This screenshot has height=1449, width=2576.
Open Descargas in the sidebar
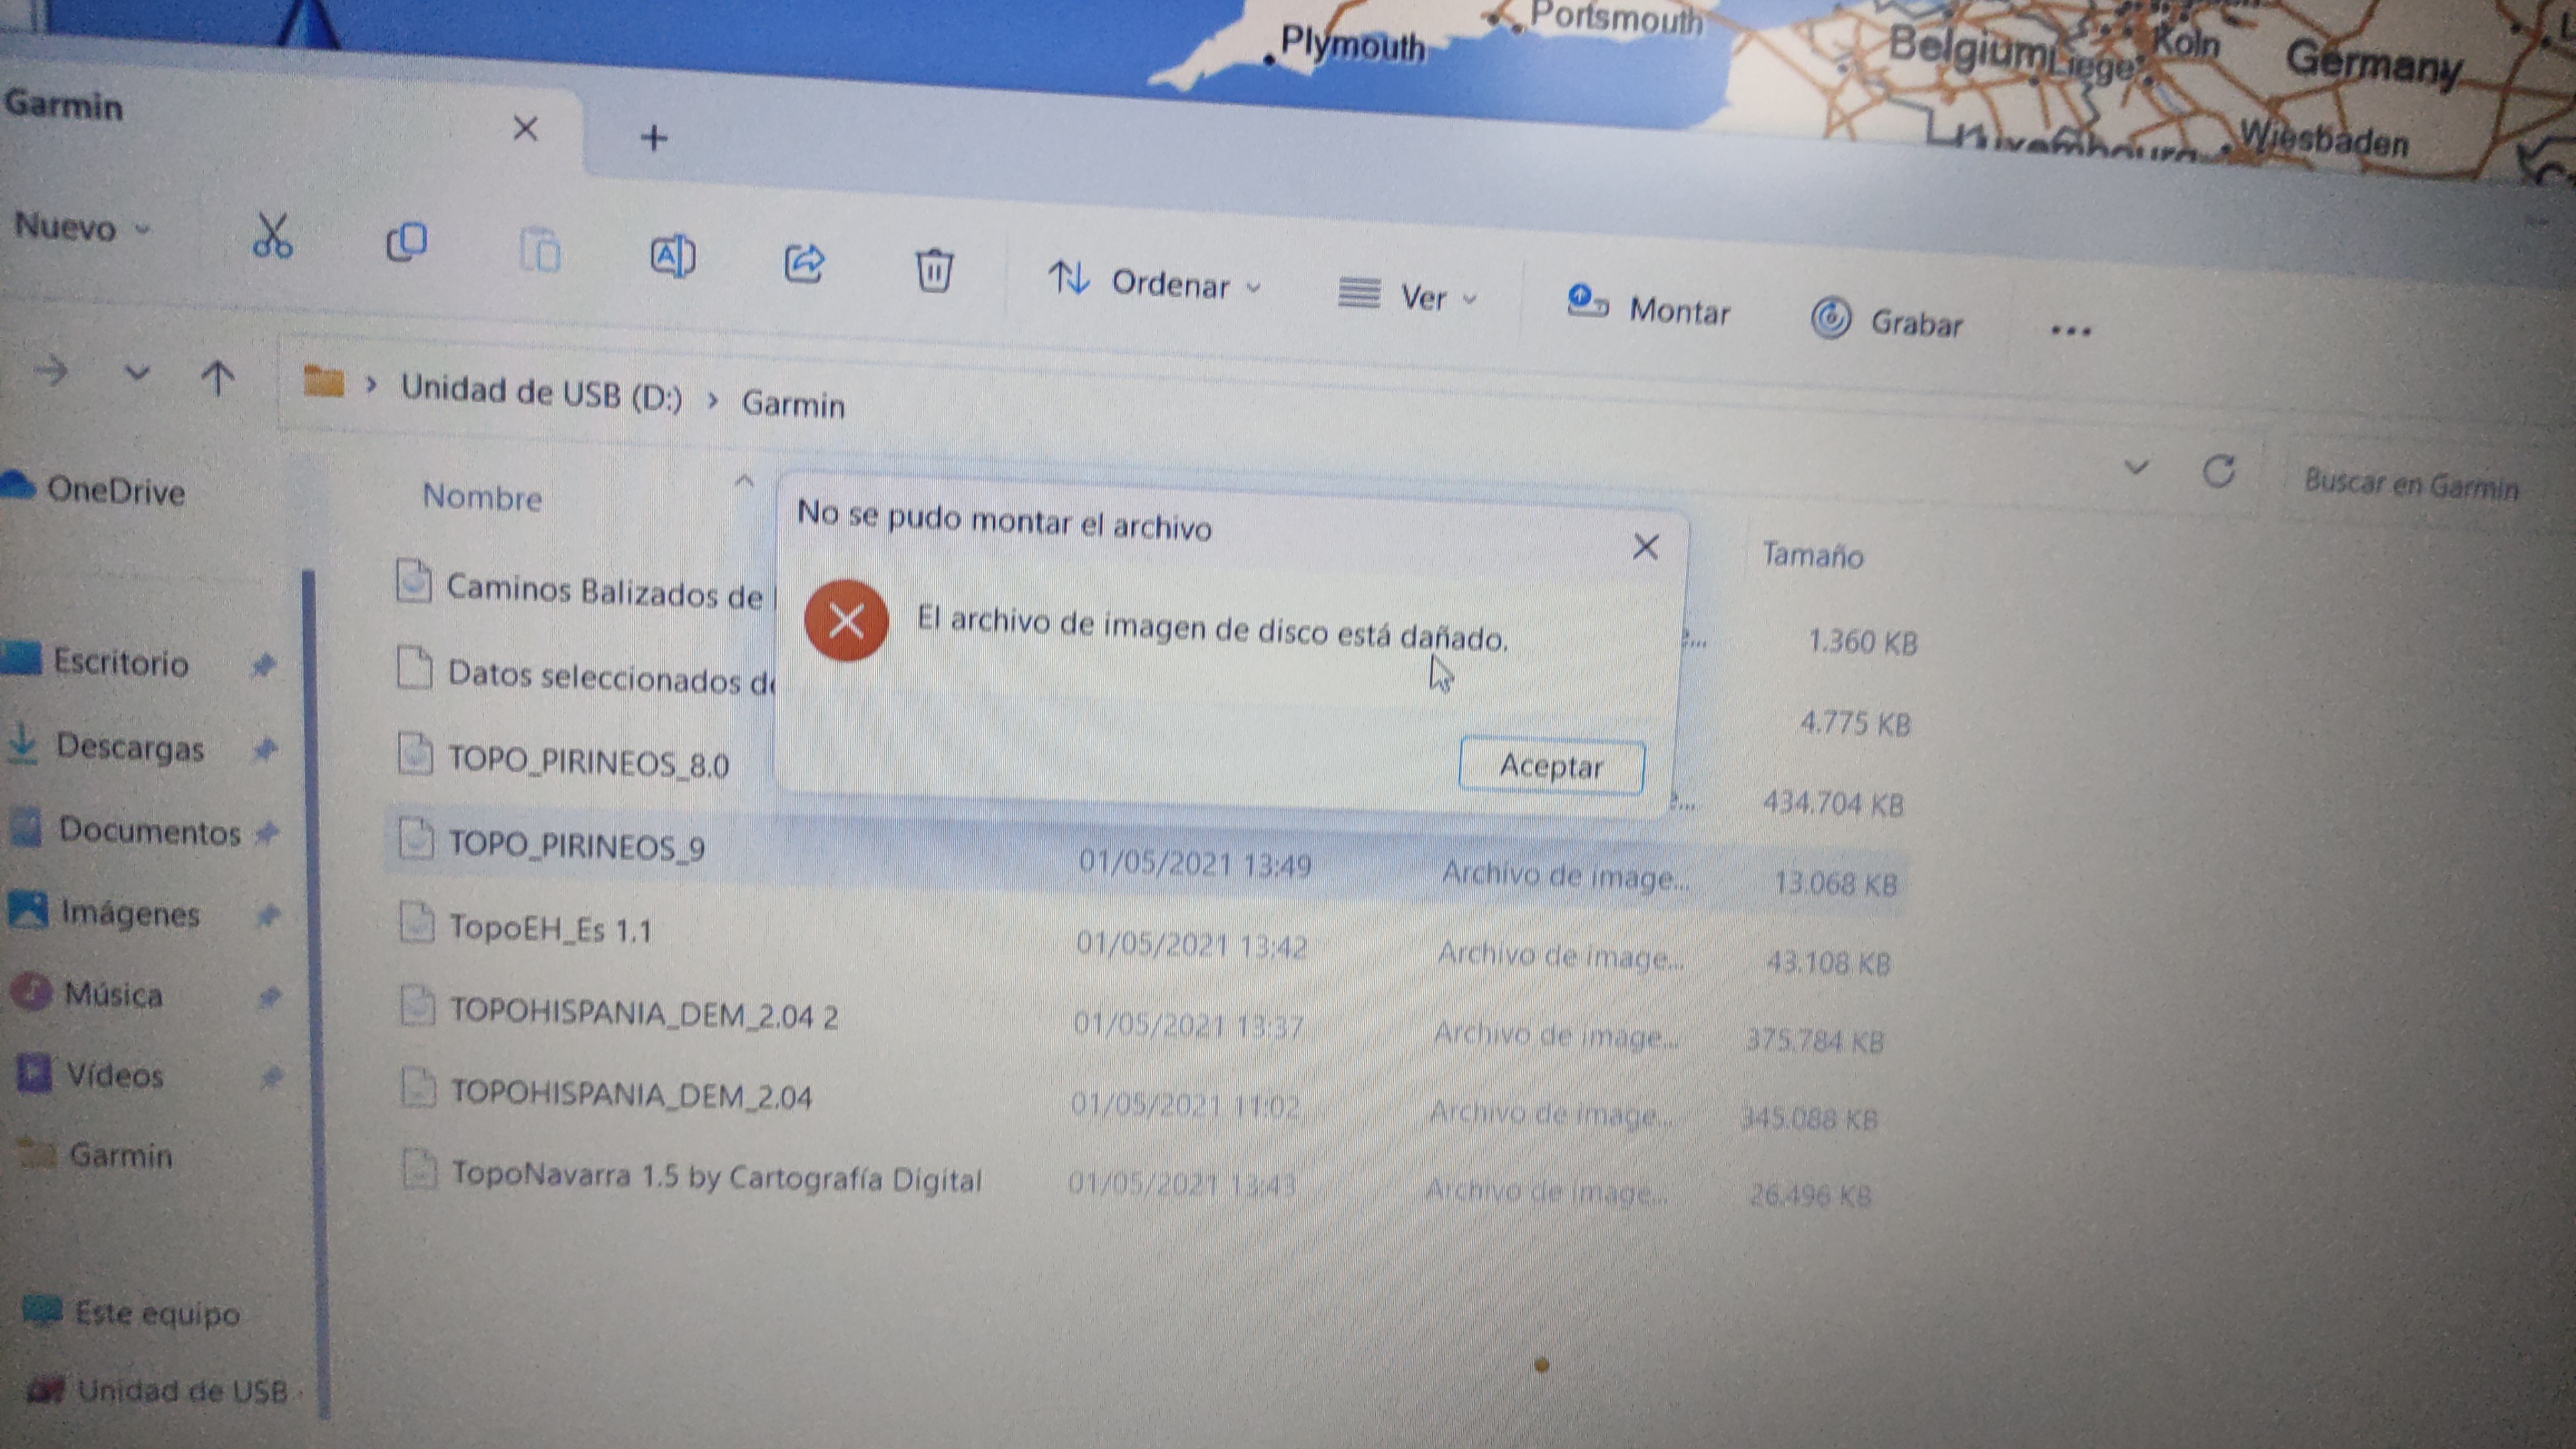pos(129,747)
